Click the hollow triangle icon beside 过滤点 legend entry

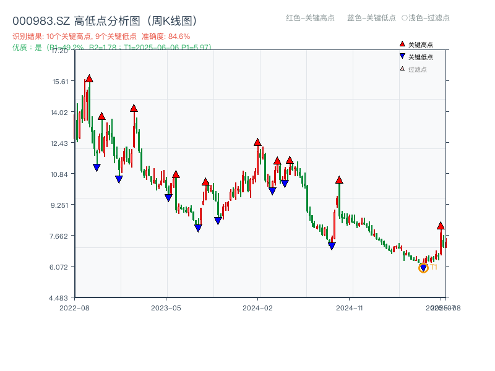(x=402, y=69)
